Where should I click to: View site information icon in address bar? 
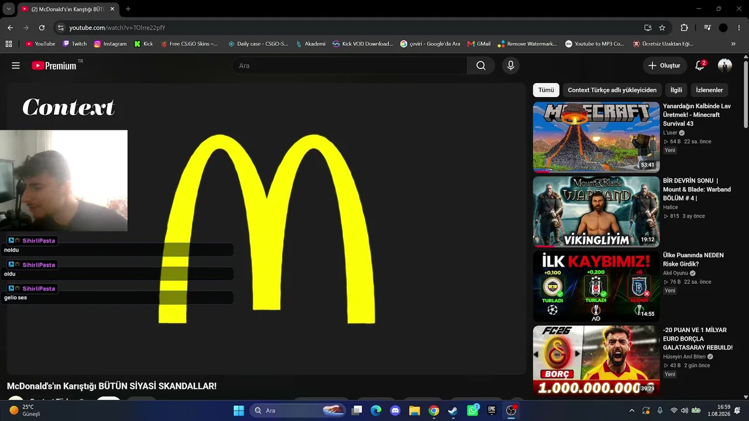click(x=60, y=27)
